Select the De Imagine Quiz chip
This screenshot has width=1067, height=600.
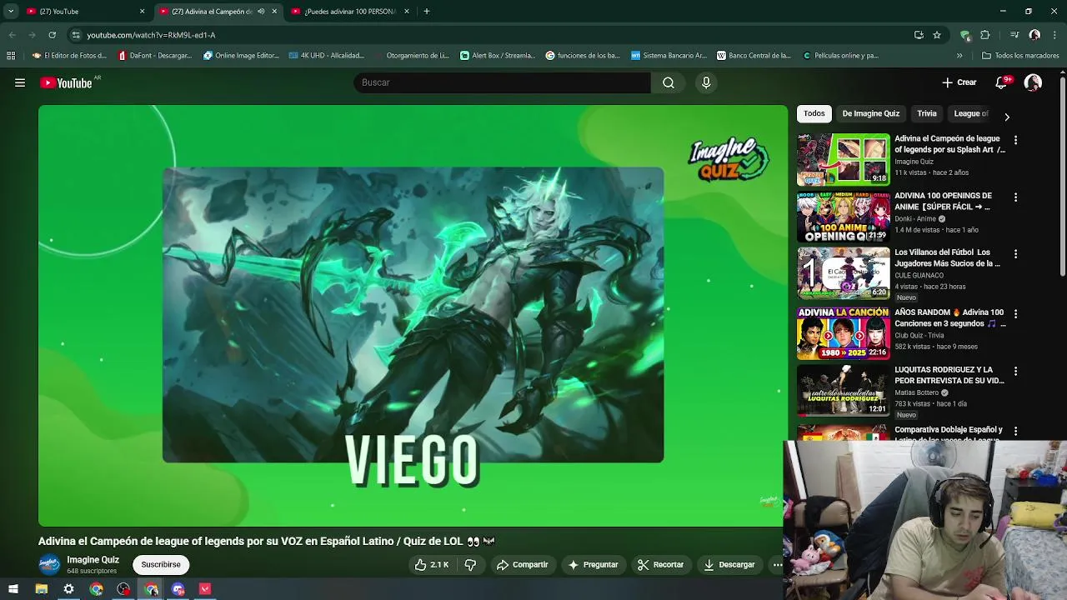[870, 113]
